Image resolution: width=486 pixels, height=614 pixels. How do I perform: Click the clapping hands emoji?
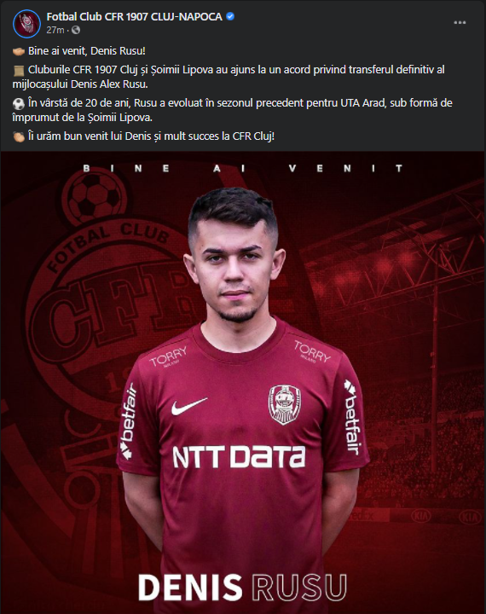(19, 136)
